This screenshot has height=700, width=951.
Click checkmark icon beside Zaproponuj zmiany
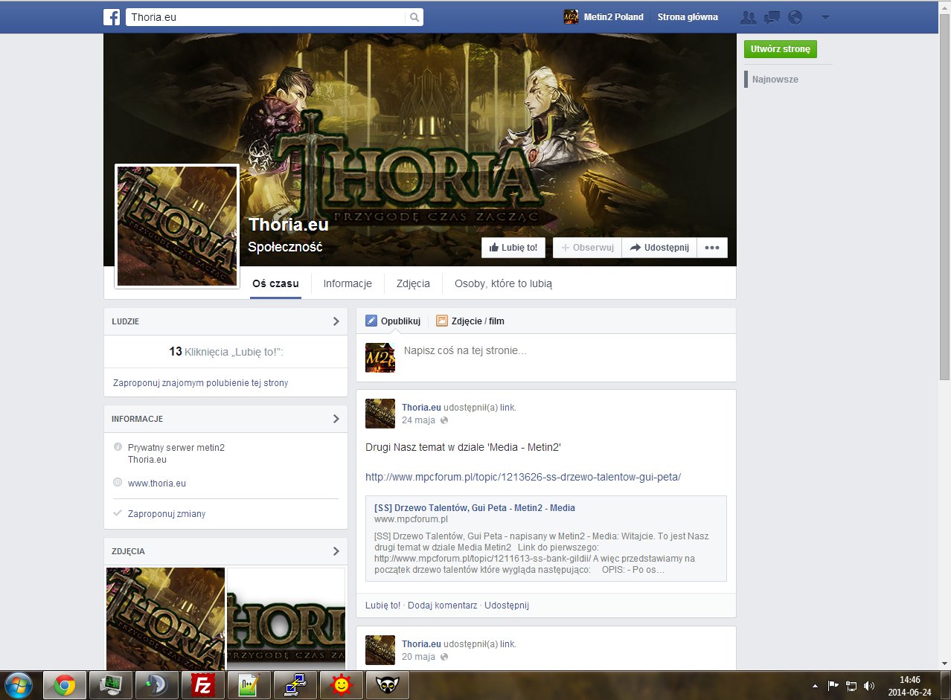pyautogui.click(x=117, y=513)
